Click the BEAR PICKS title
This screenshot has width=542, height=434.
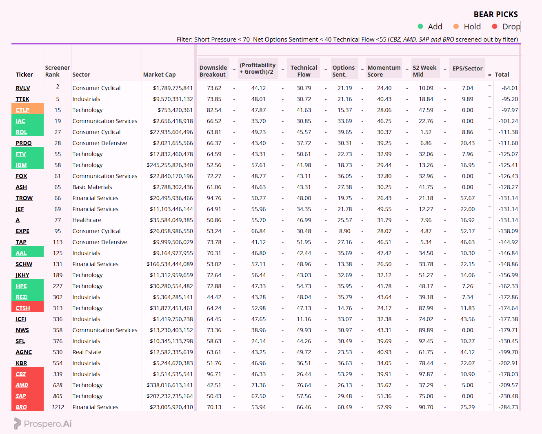coord(496,14)
